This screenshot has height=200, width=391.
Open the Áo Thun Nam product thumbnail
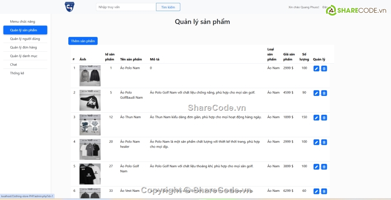coord(90,125)
